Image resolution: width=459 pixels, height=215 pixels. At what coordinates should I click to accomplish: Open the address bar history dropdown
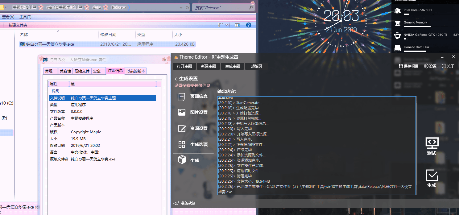[181, 7]
